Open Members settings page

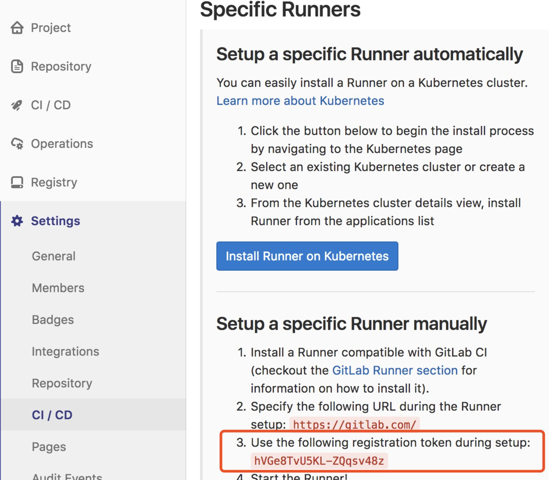point(58,288)
